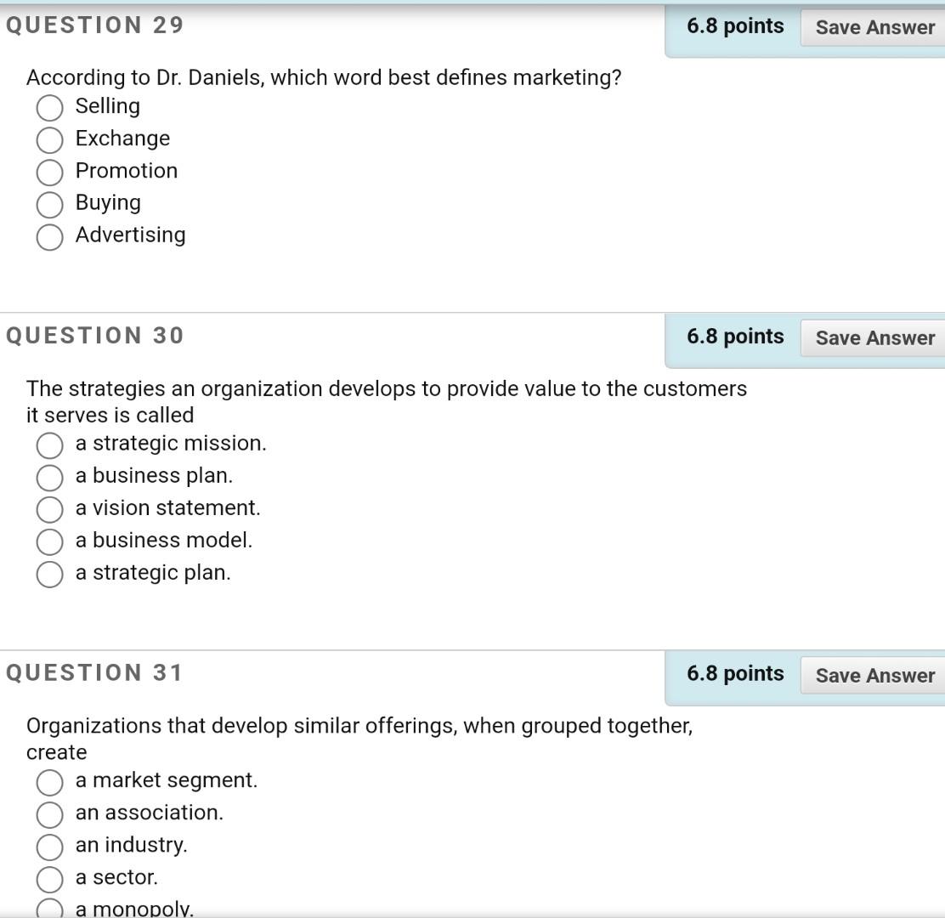945x918 pixels.
Task: Pick "a sector." for Question 31
Action: pyautogui.click(x=49, y=880)
